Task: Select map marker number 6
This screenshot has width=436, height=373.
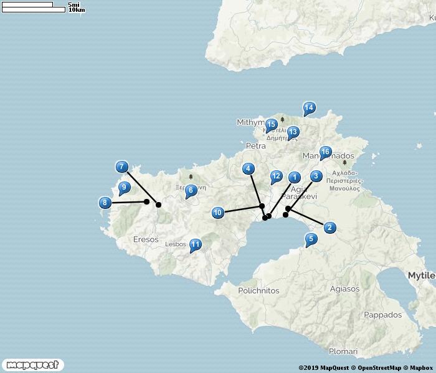Action: click(191, 190)
